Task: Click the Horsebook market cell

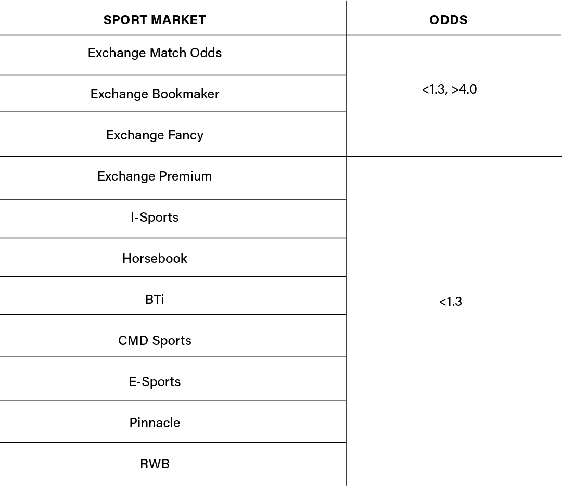Action: 155,259
